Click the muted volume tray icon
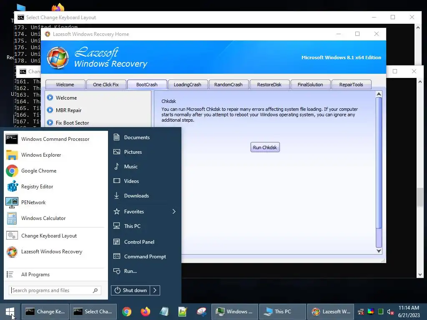427x320 pixels. click(x=390, y=312)
